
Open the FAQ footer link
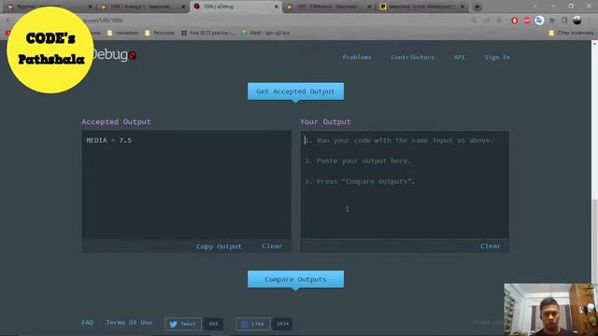(x=87, y=322)
